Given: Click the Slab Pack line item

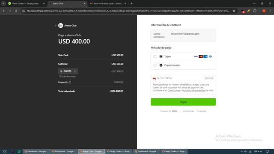Looking at the screenshot, I should (91, 55).
